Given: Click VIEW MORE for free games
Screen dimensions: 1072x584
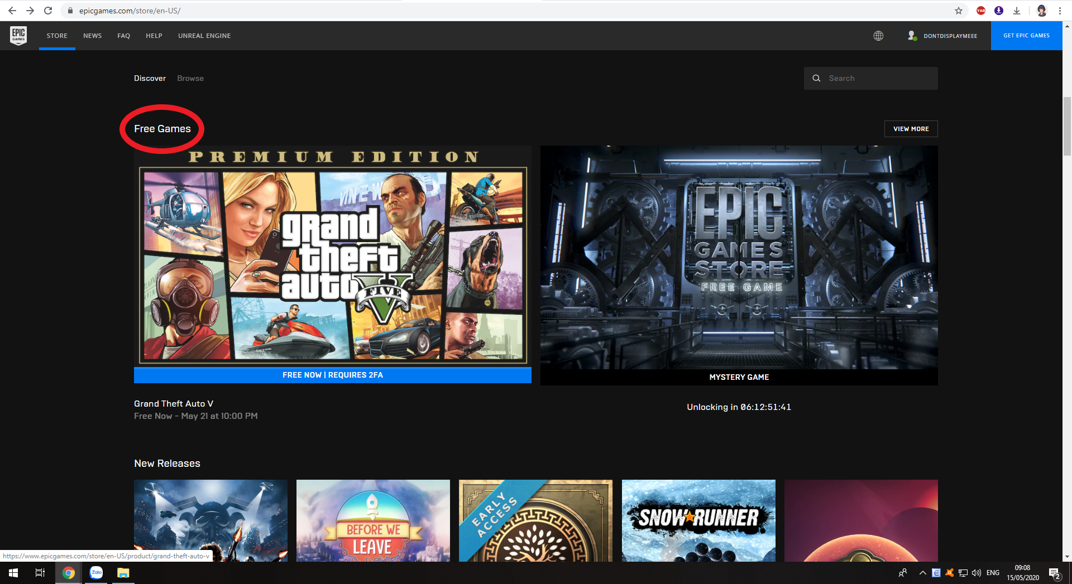Looking at the screenshot, I should pyautogui.click(x=911, y=129).
